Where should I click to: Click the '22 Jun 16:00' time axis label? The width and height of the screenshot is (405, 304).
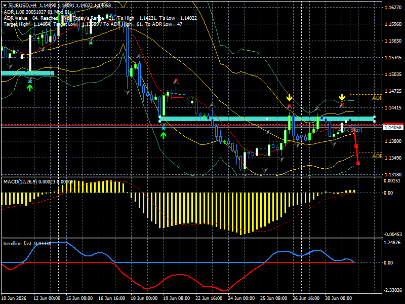tap(209, 298)
